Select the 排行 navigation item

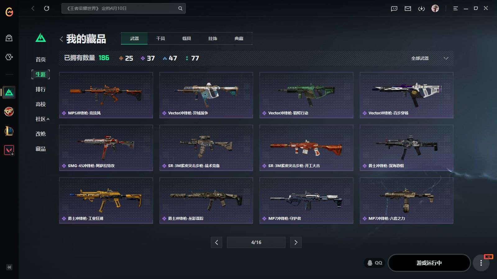(41, 89)
